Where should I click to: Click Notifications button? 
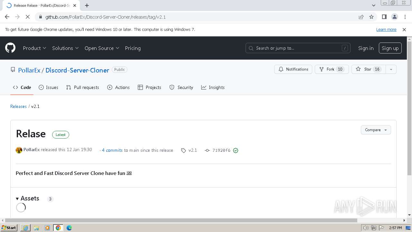pos(293,69)
